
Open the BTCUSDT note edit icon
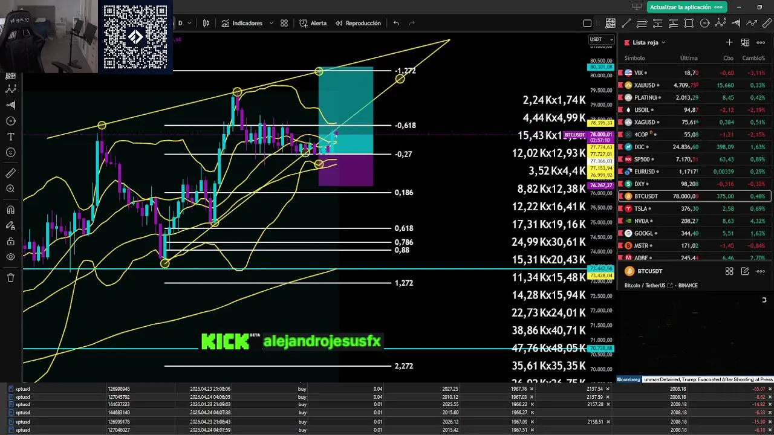click(745, 271)
